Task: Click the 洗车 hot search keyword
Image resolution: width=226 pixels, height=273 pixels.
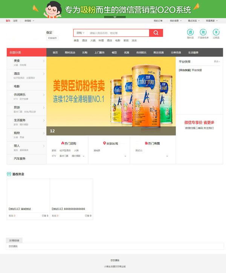Action: click(134, 40)
